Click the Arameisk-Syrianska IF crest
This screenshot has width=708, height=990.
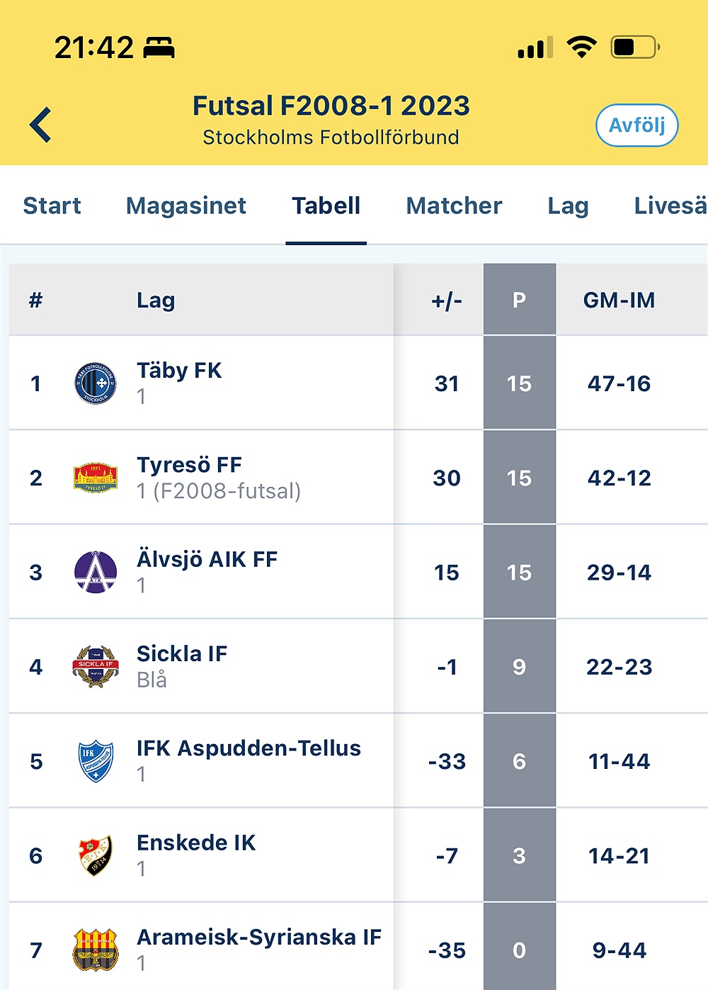click(96, 950)
